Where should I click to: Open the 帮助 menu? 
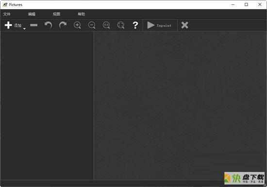[x=82, y=14]
